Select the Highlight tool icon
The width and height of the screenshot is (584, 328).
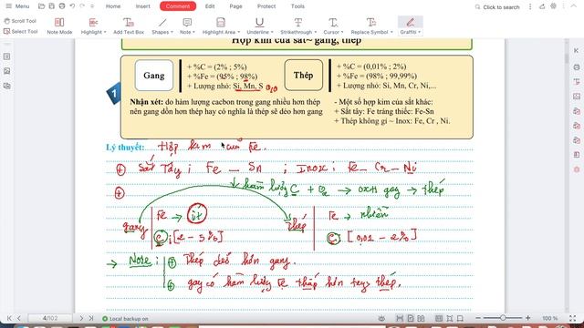tap(93, 22)
